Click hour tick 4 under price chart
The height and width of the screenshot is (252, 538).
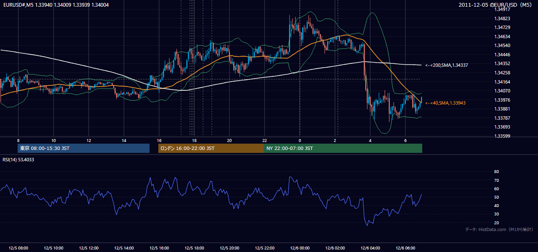370,140
